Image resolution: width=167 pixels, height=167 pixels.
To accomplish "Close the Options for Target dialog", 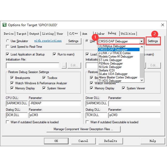I will (x=162, y=25).
